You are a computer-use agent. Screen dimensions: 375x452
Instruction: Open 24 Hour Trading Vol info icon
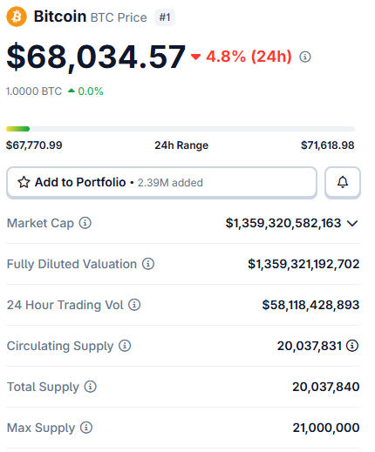tap(134, 305)
